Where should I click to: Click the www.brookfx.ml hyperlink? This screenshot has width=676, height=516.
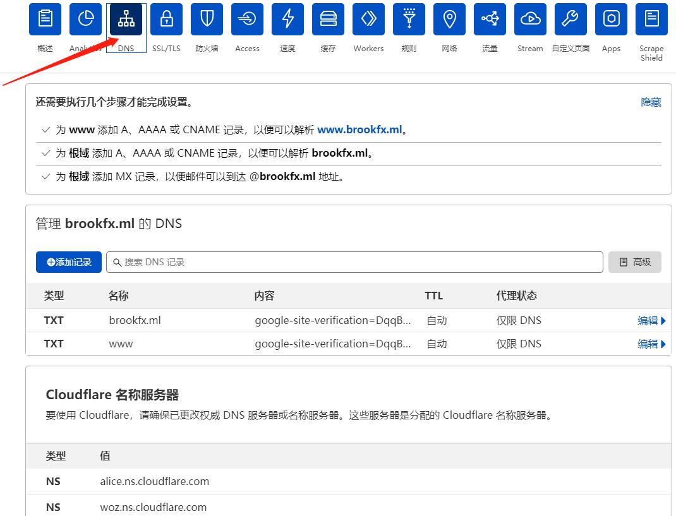coord(359,129)
